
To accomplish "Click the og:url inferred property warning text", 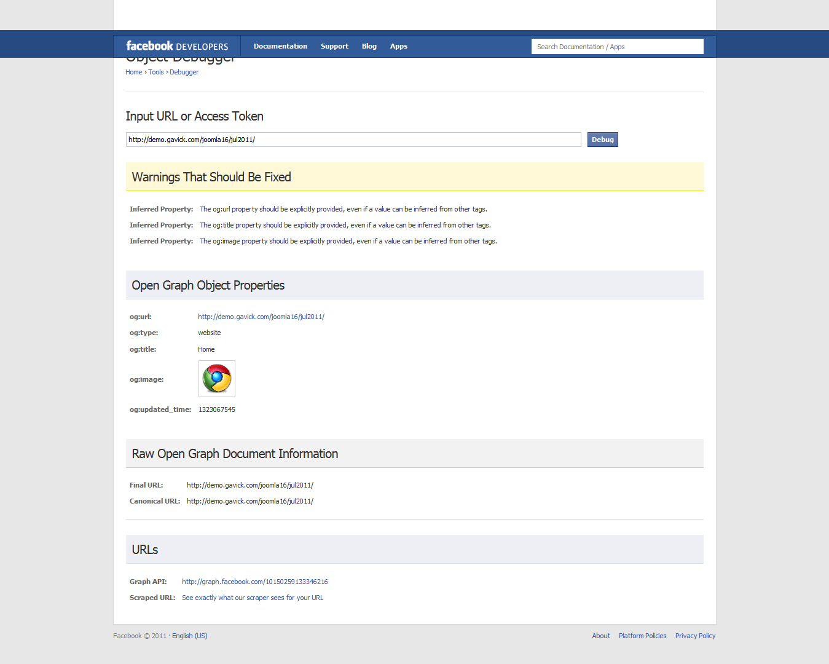I will point(344,209).
